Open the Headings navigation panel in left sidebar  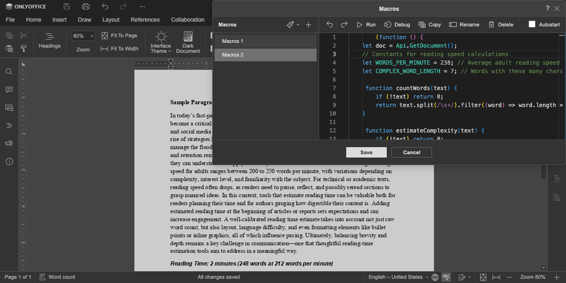click(x=9, y=125)
